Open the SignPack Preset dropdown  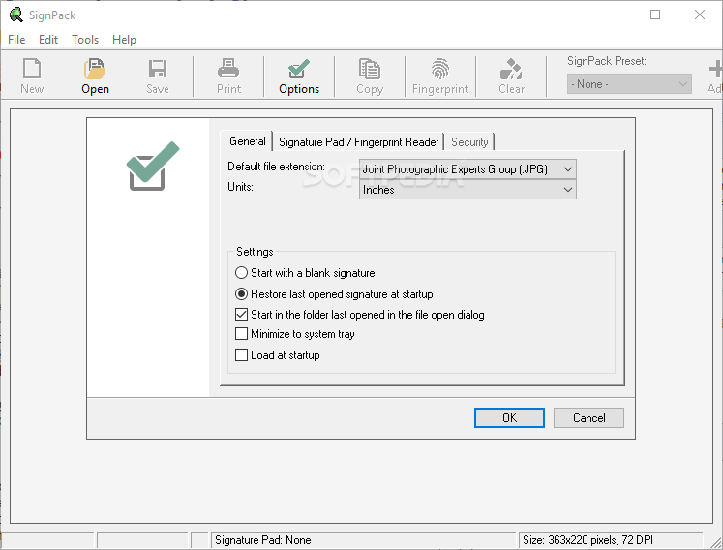pos(629,84)
